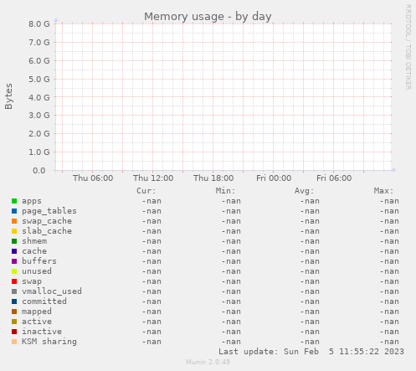Click the cache indigo legend swatch
The height and width of the screenshot is (371, 416).
[x=14, y=251]
